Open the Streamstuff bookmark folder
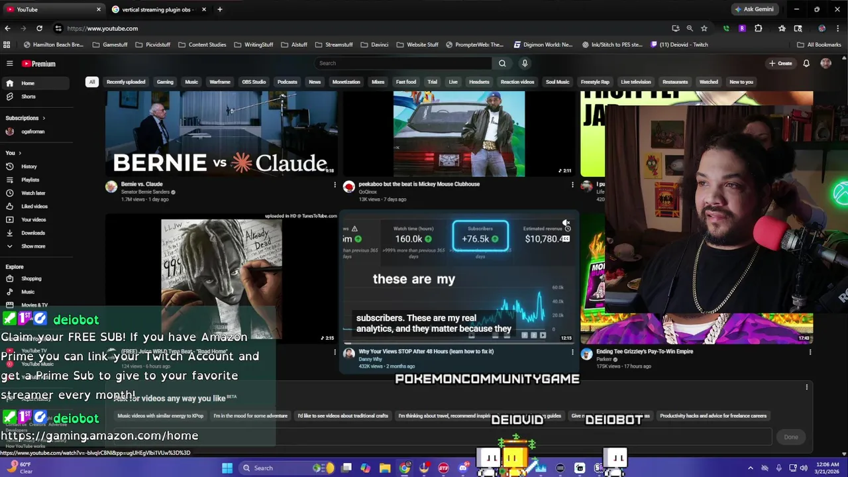 333,45
